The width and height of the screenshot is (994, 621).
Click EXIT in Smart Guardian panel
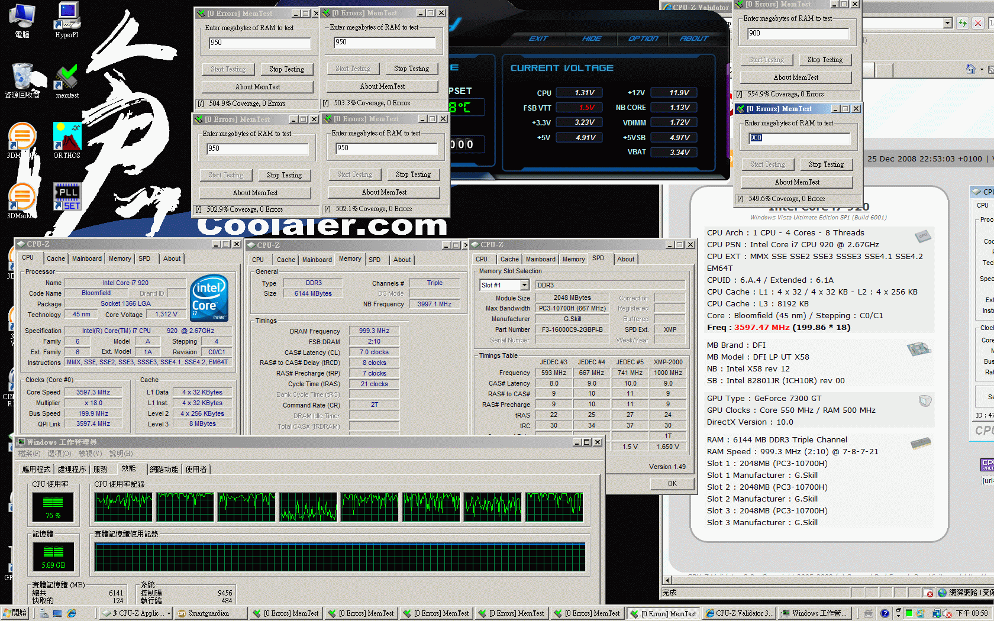click(538, 38)
